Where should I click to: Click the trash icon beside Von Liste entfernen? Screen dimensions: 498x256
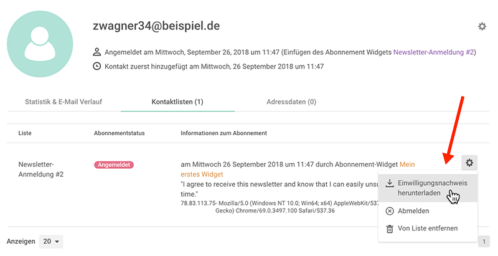(x=390, y=229)
